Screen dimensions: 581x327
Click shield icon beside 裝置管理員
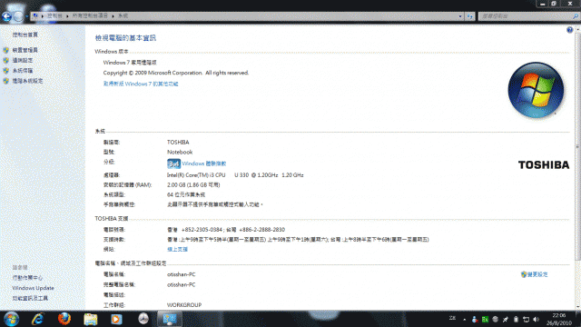(6, 50)
